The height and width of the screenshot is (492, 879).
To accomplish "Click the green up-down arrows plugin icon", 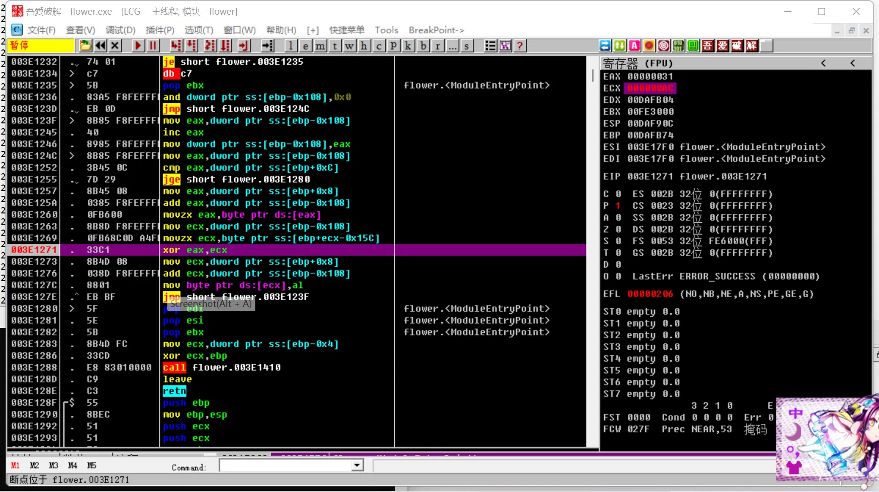I will click(x=620, y=46).
